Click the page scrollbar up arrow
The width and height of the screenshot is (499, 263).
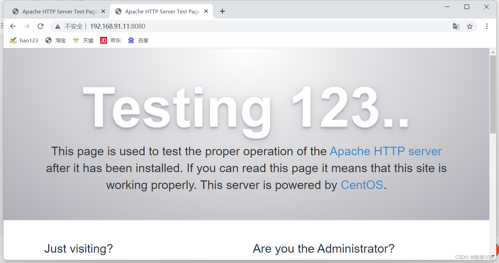(493, 52)
